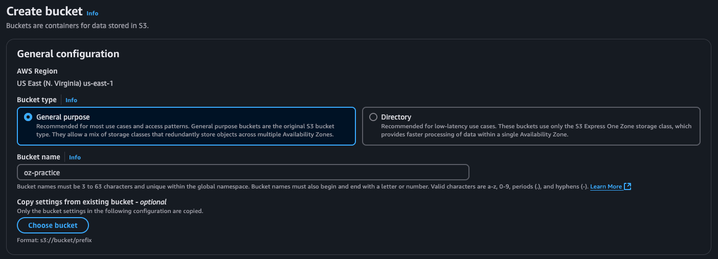Image resolution: width=718 pixels, height=259 pixels.
Task: Click the bucket naming rules hint text
Action: click(x=302, y=186)
